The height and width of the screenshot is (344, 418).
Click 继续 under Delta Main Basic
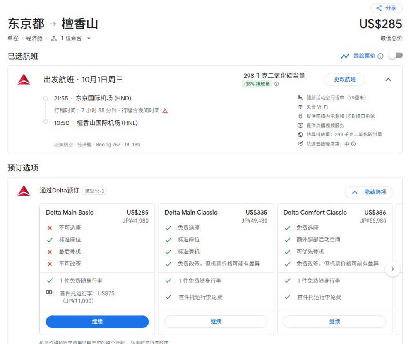point(97,322)
